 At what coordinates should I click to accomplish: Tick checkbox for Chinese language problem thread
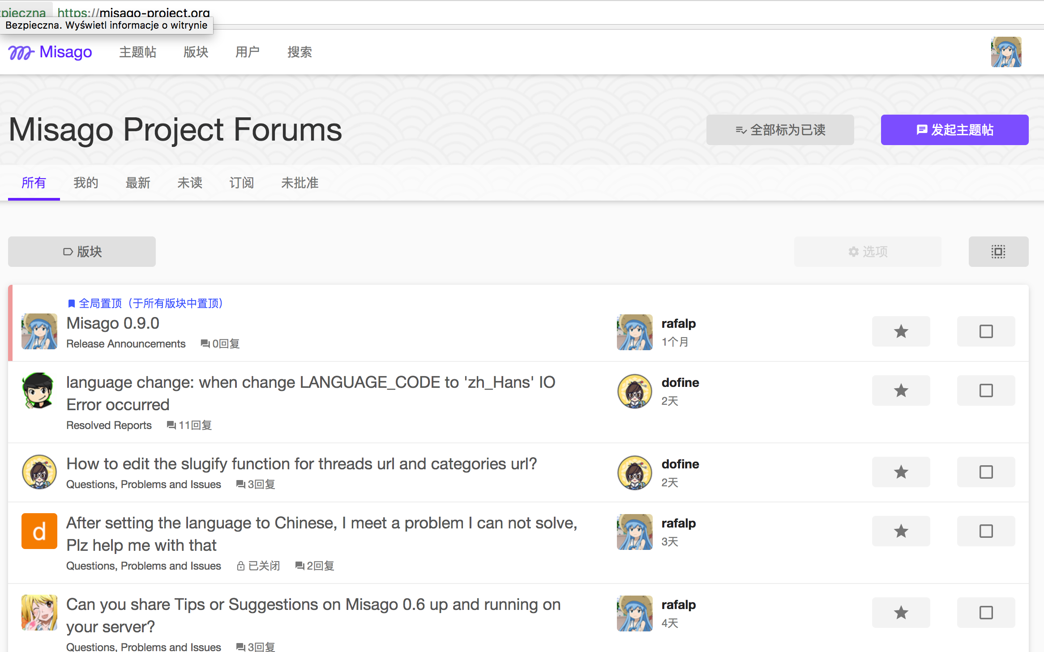click(x=986, y=531)
